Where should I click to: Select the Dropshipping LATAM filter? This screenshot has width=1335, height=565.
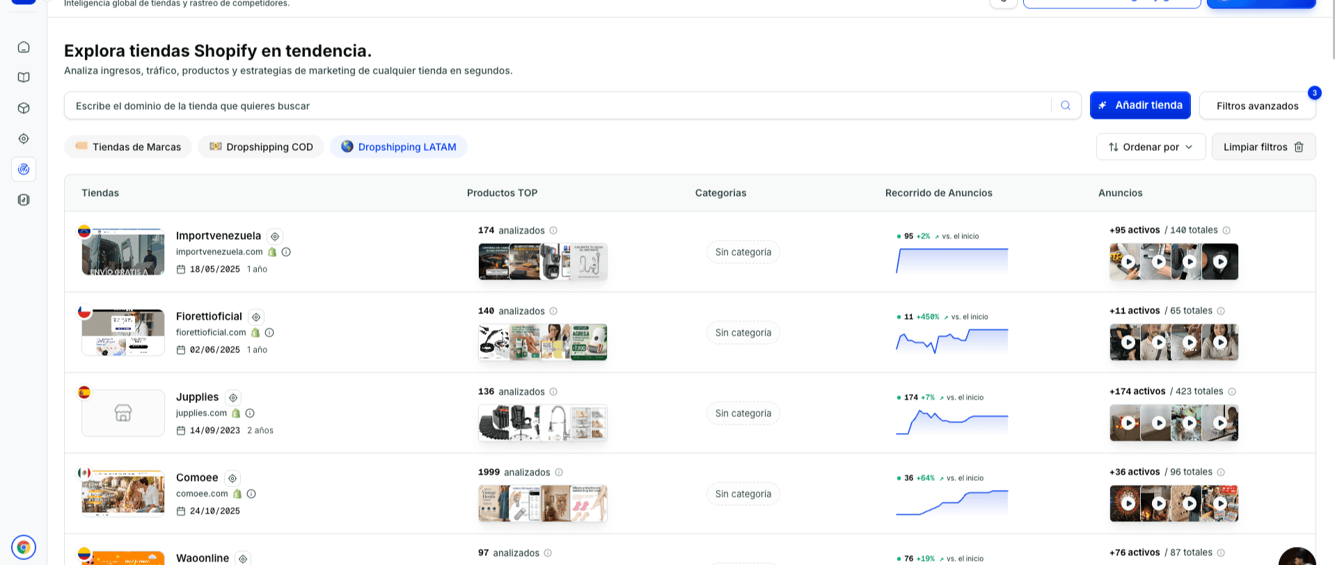(x=399, y=147)
